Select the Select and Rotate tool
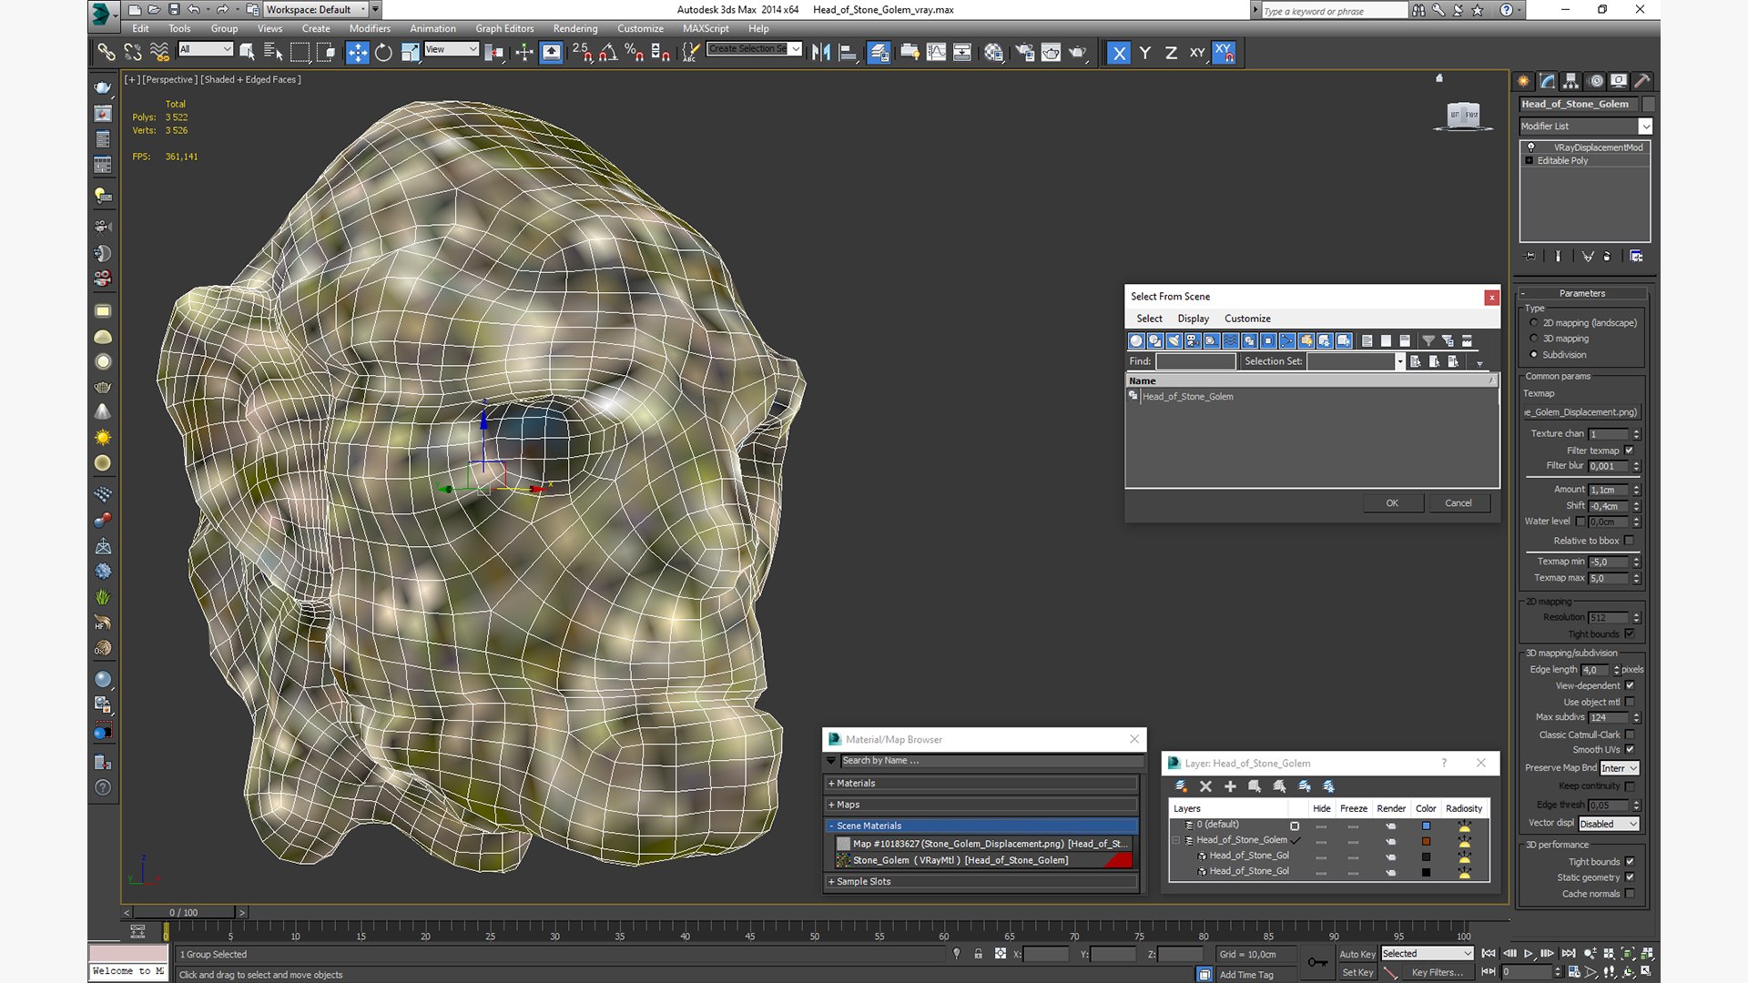The width and height of the screenshot is (1748, 983). pos(383,53)
